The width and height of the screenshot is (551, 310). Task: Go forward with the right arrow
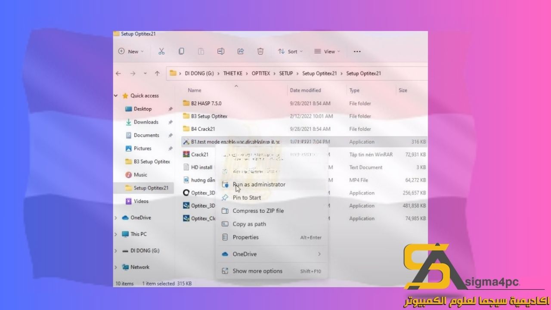click(x=132, y=73)
